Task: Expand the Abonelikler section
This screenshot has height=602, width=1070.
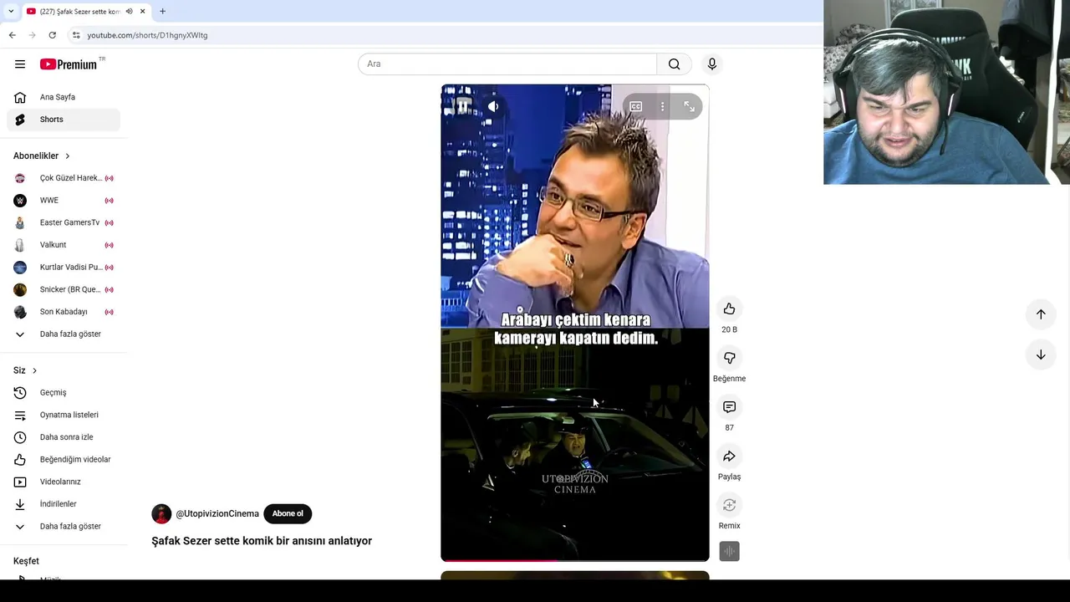Action: (x=42, y=156)
